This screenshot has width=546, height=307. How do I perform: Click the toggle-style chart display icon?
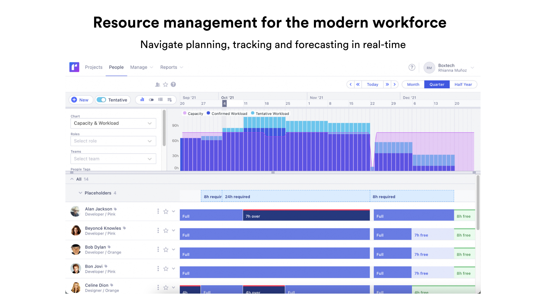pyautogui.click(x=151, y=100)
